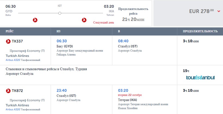Open the Touristanbul logo
The height and width of the screenshot is (114, 223).
pyautogui.click(x=200, y=78)
